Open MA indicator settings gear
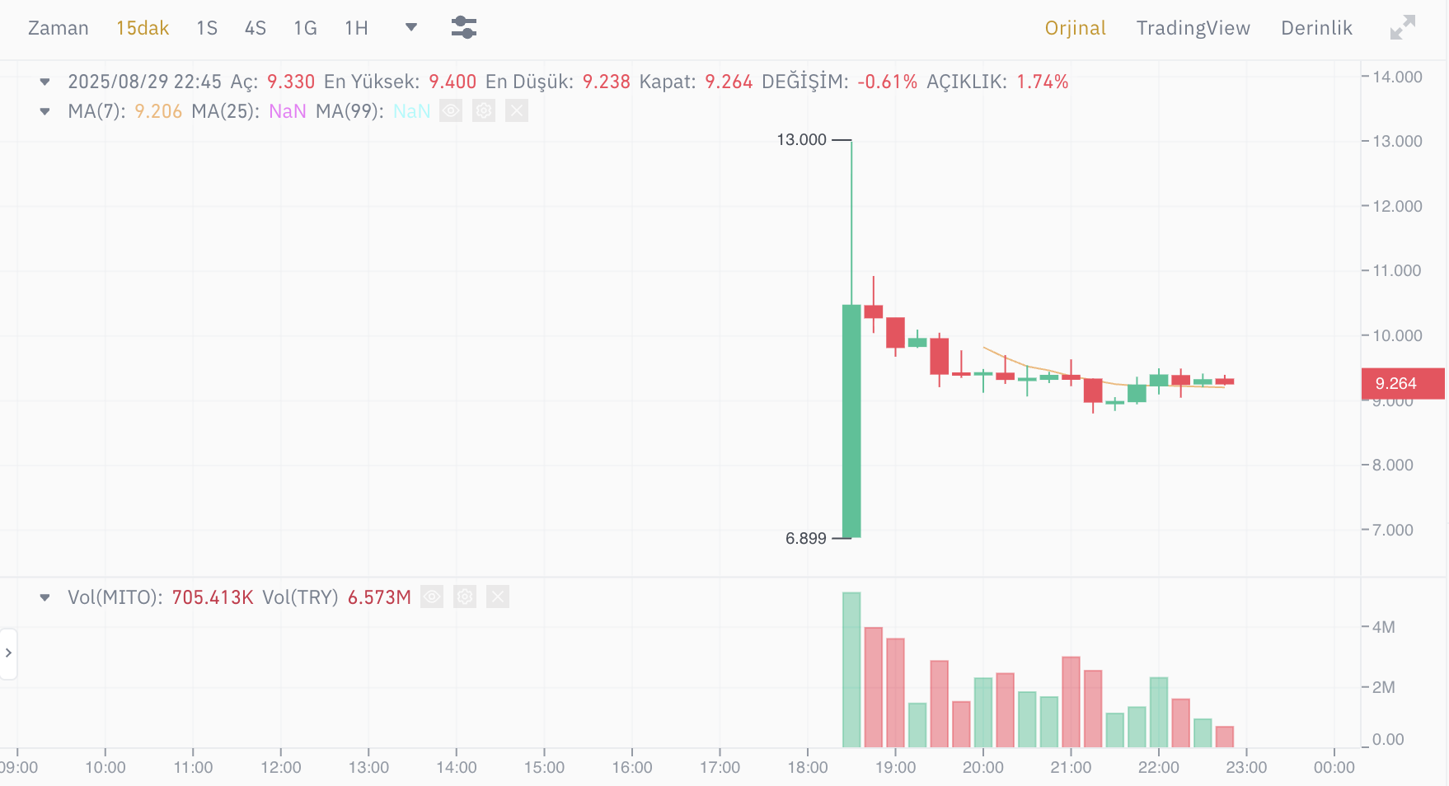This screenshot has width=1449, height=786. click(483, 110)
